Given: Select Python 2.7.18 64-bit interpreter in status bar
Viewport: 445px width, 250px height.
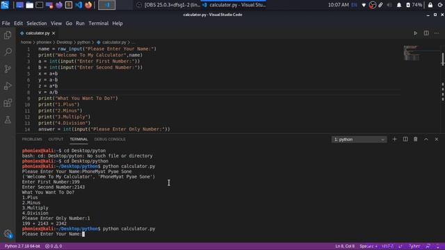Looking at the screenshot, I should point(22,246).
